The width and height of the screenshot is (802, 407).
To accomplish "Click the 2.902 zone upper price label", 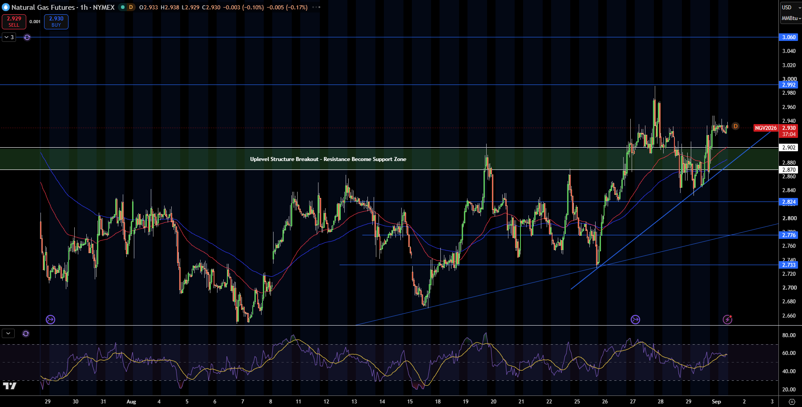I will 789,148.
